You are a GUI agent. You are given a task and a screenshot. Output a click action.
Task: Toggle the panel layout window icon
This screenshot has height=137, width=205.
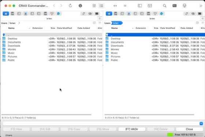point(150,5)
